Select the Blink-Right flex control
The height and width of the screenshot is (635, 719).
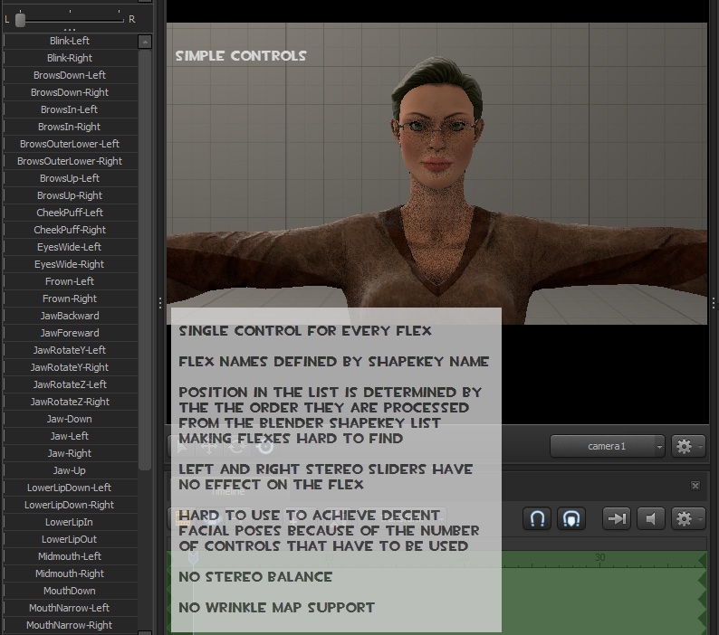coord(70,58)
